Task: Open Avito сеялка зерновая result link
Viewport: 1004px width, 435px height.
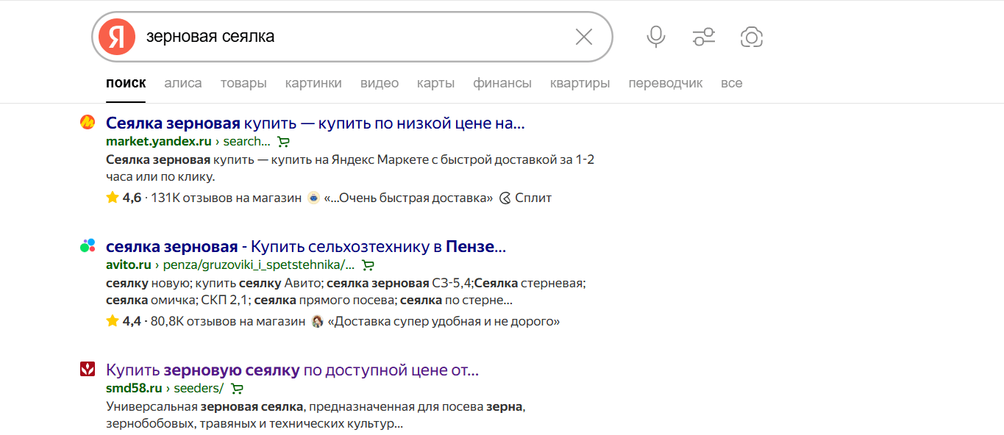Action: (305, 246)
